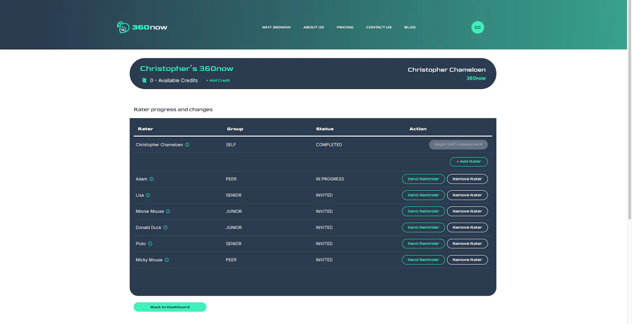The height and width of the screenshot is (324, 632).
Task: Click the Rater column header
Action: (145, 129)
